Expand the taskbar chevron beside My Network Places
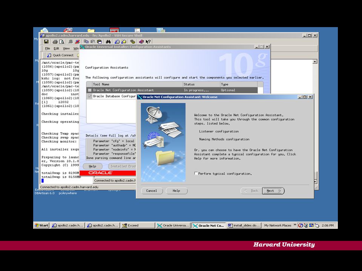 [x=295, y=225]
